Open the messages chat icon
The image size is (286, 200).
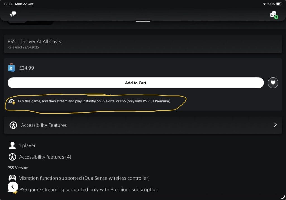pos(13,14)
